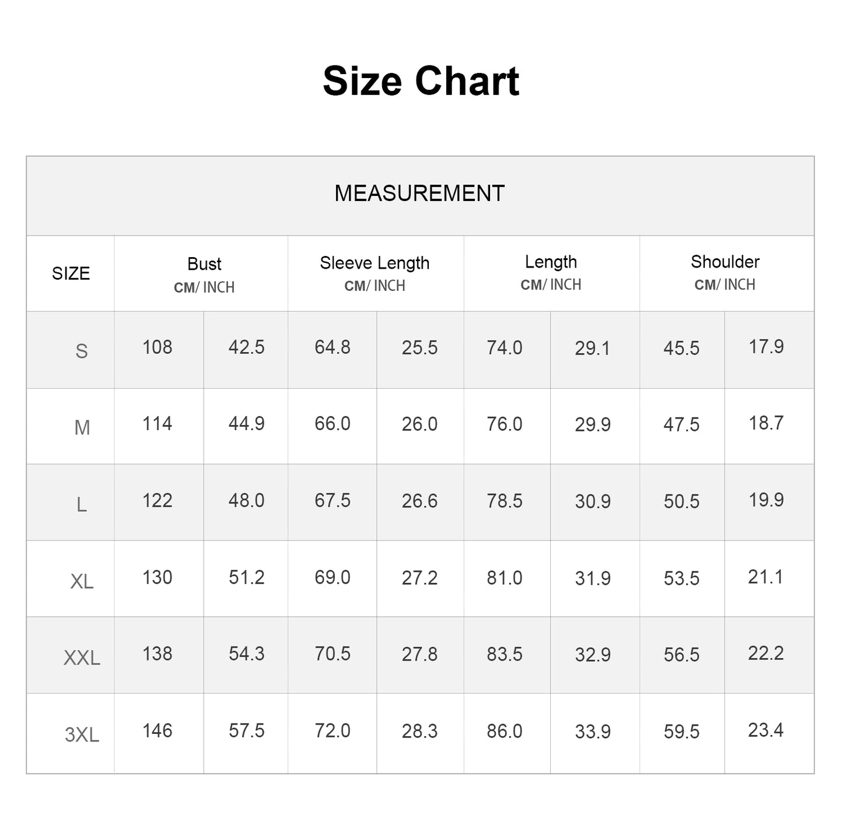Click bust value 108 for size S
The width and height of the screenshot is (843, 840).
tap(158, 347)
